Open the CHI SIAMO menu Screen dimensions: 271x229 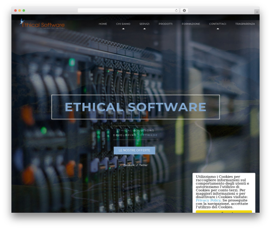(123, 24)
